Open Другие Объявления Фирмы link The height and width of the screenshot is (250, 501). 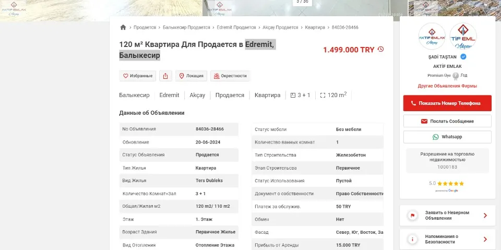[447, 86]
